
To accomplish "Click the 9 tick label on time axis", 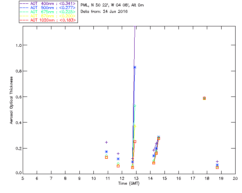I will [x=79, y=178].
